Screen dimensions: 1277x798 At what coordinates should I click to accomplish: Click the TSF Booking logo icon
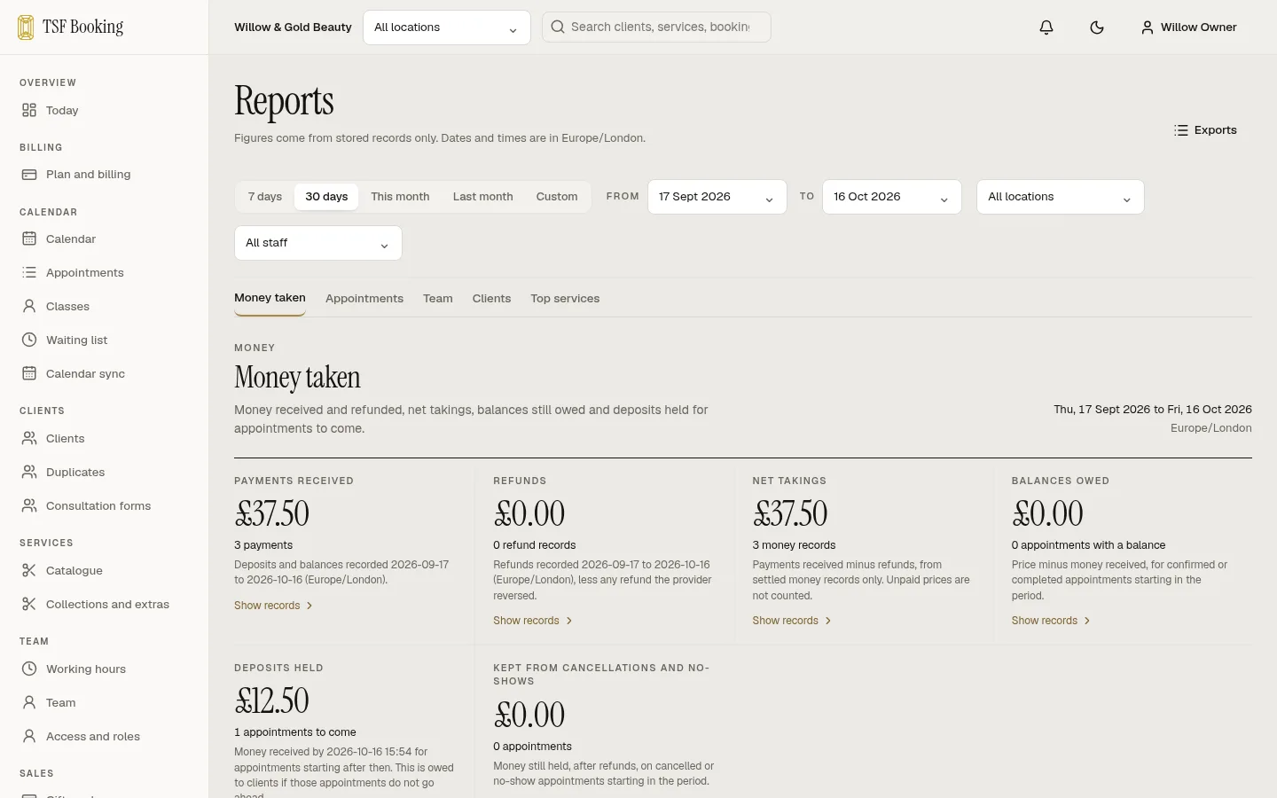[27, 27]
